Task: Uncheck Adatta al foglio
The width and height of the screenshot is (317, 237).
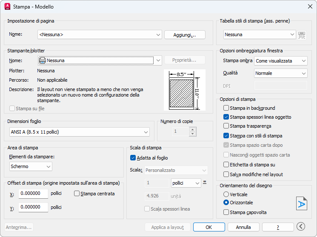Action: [x=133, y=157]
